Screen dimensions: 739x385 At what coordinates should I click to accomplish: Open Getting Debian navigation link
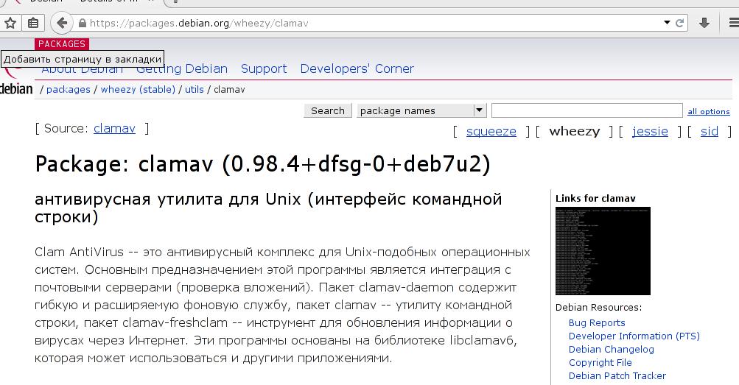(x=182, y=68)
